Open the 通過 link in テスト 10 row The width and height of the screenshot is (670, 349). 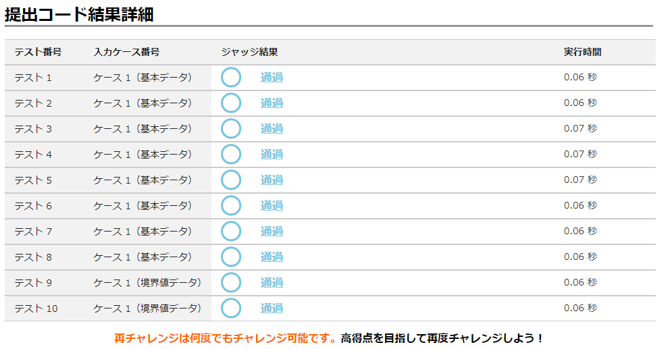[272, 308]
